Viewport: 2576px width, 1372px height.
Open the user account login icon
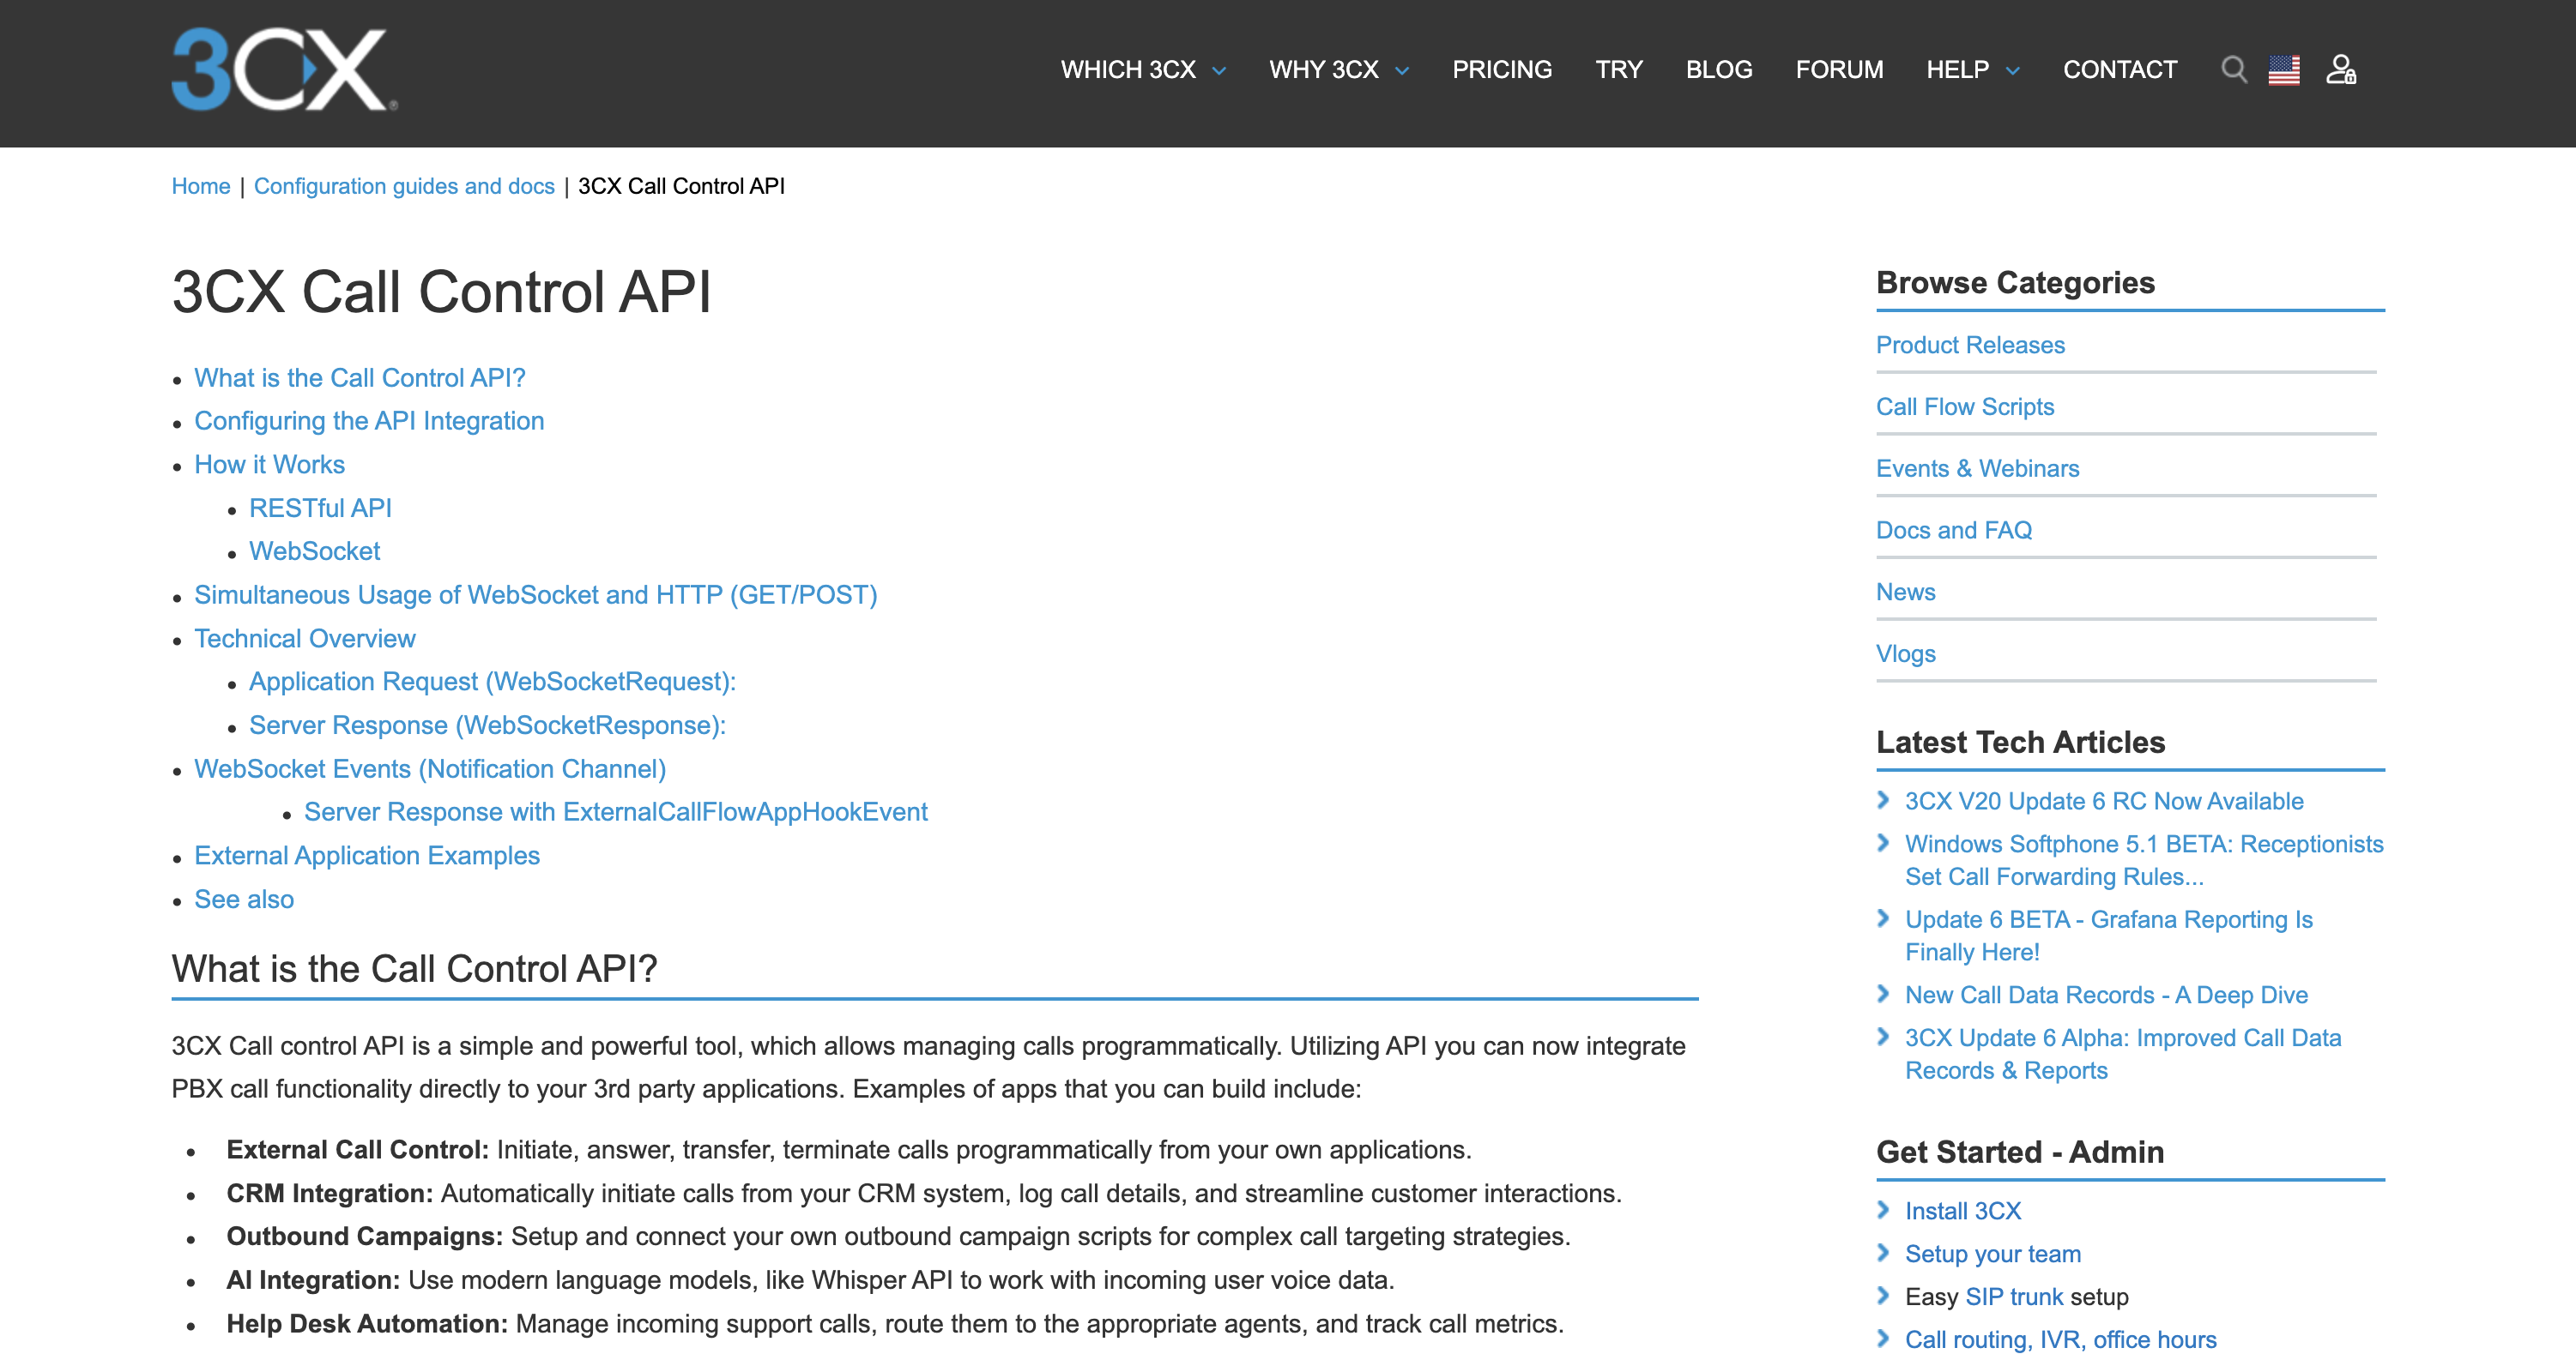[2340, 69]
